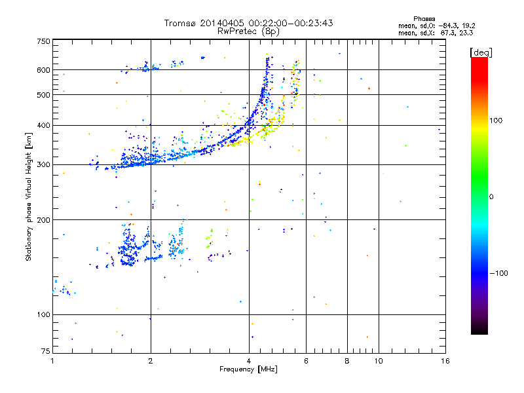Select the "mean, sd,X: 87.3, 23.3" line
This screenshot has width=524, height=393.
point(436,33)
